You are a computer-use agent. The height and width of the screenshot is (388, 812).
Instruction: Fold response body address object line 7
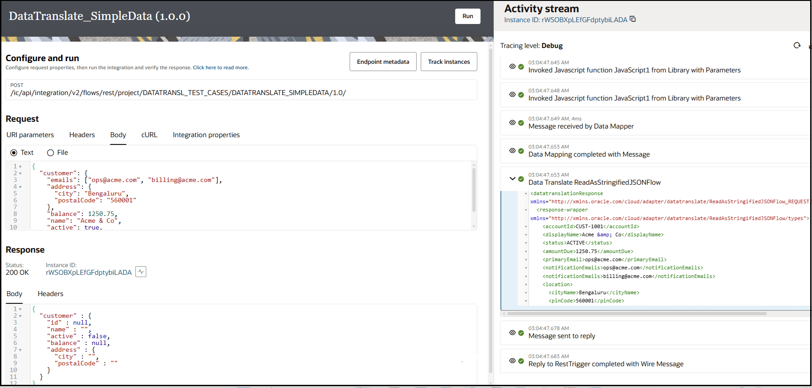pyautogui.click(x=20, y=350)
